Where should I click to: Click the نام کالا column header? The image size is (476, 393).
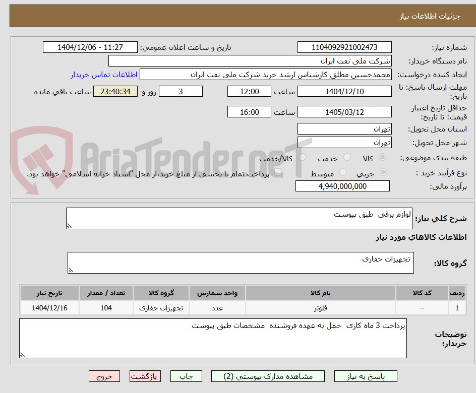pyautogui.click(x=321, y=293)
